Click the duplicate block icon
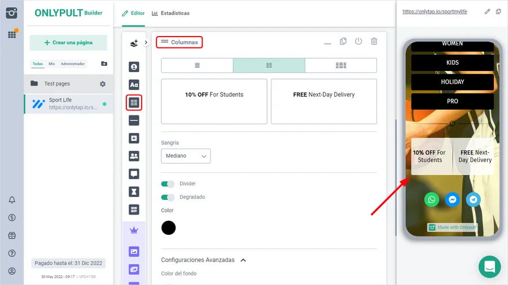This screenshot has height=285, width=508. click(343, 42)
